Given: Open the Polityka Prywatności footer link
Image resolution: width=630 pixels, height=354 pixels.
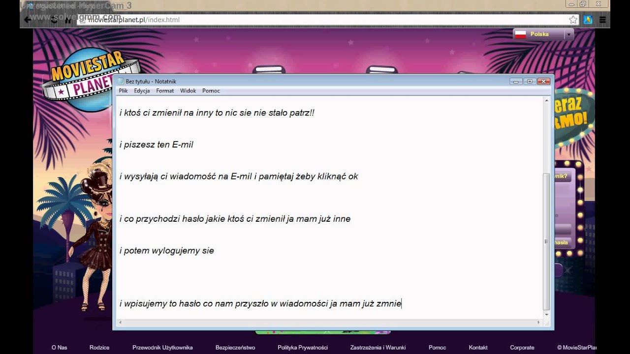Looking at the screenshot, I should point(303,348).
